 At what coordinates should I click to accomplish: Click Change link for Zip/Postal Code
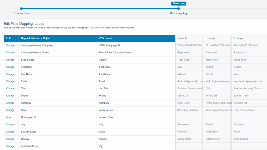(x=10, y=146)
